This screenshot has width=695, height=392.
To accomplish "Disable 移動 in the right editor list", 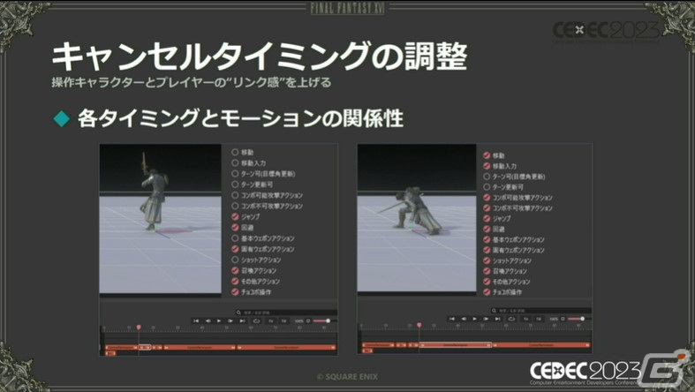I will click(487, 155).
